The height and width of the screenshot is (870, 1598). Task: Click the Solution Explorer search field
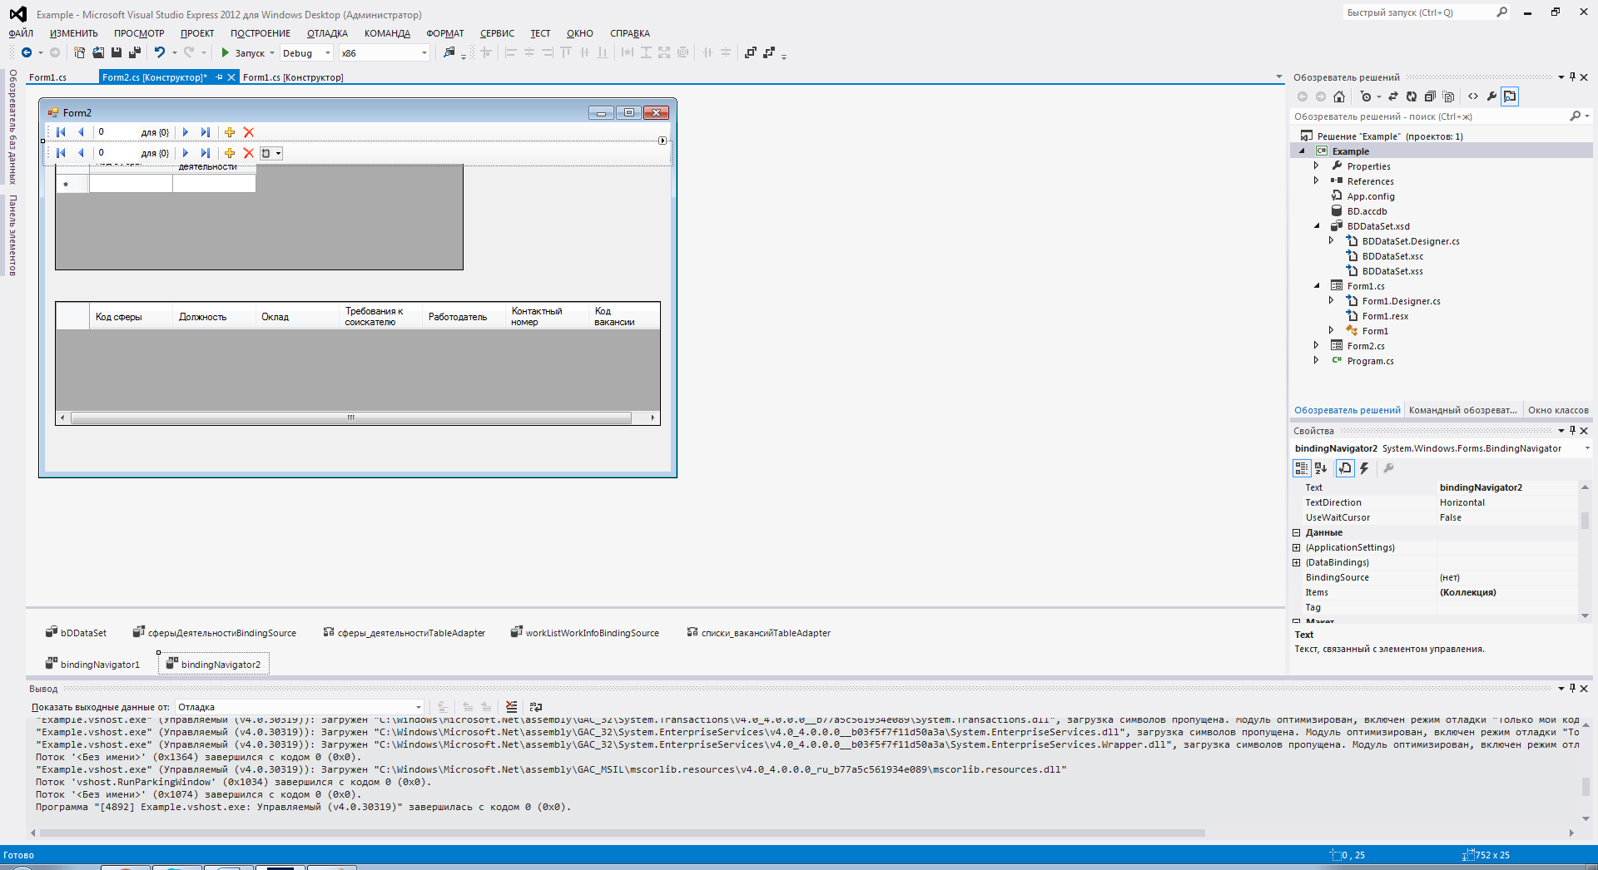[x=1430, y=116]
